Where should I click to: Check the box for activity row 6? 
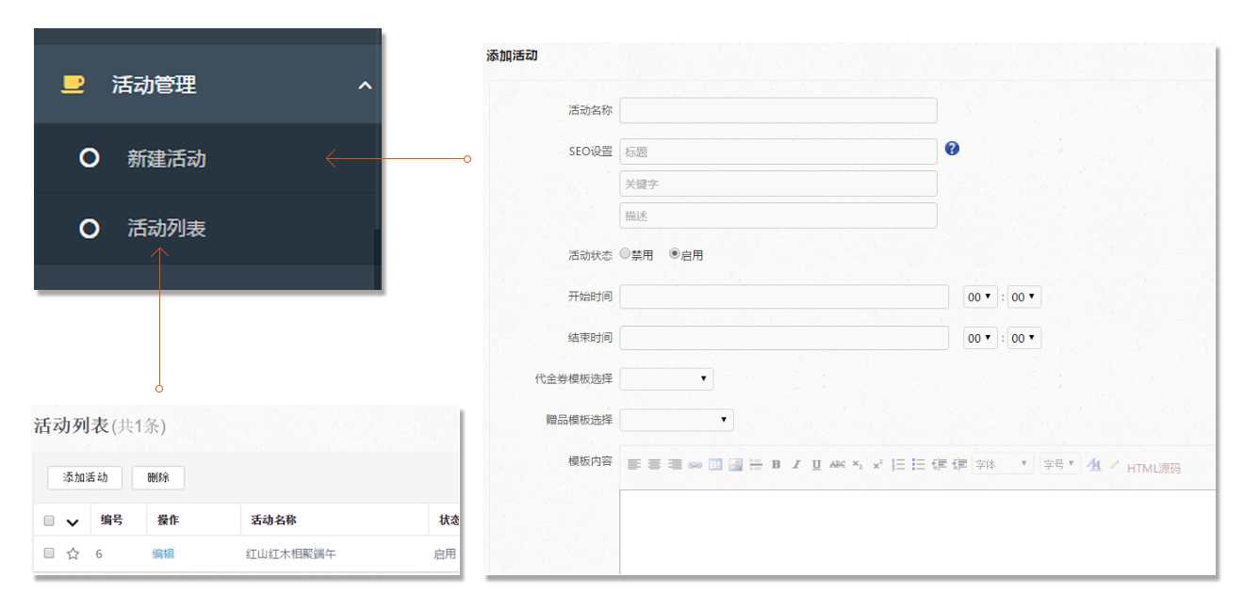49,553
